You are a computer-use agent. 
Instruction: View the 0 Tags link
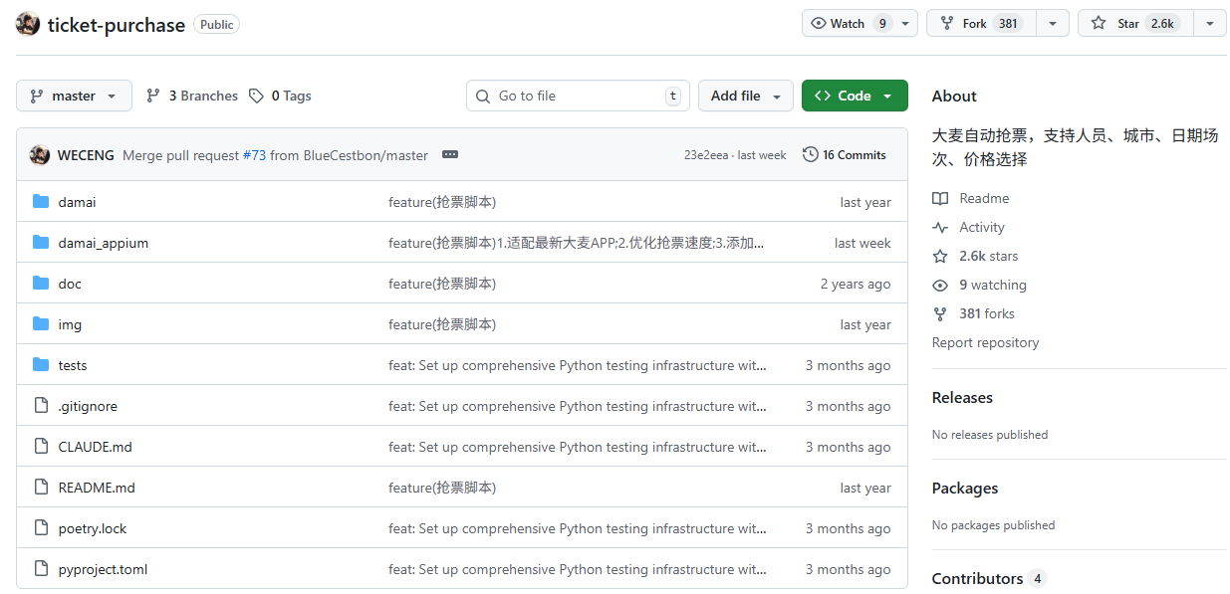280,96
